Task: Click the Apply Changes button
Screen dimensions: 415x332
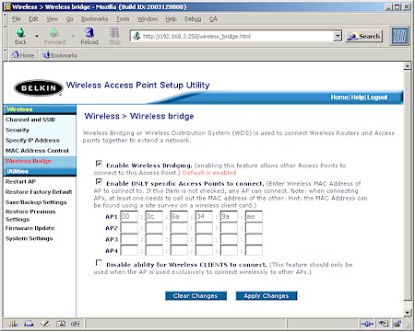Action: pyautogui.click(x=267, y=296)
